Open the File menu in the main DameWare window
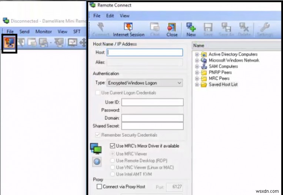This screenshot has height=195, width=283. (10, 31)
